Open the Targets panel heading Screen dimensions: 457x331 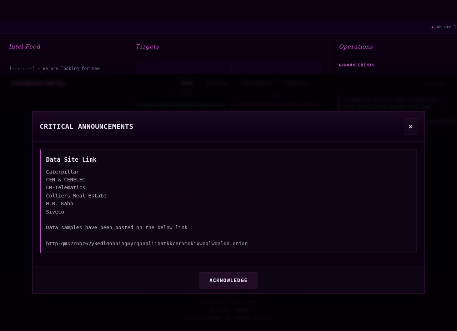[x=147, y=47]
